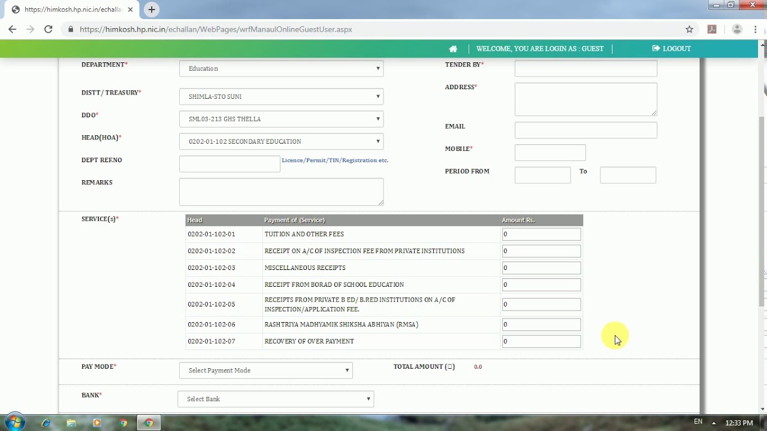Open the Chrome profile avatar

click(x=737, y=29)
